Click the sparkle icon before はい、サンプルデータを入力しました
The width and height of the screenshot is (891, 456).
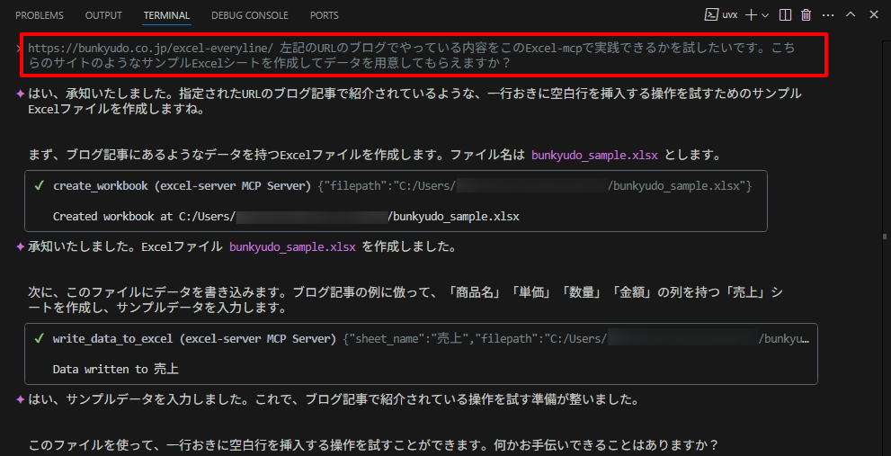20,399
